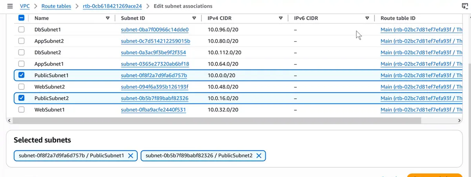Sort by Subnet ID column arrow
The image size is (471, 177).
click(194, 18)
